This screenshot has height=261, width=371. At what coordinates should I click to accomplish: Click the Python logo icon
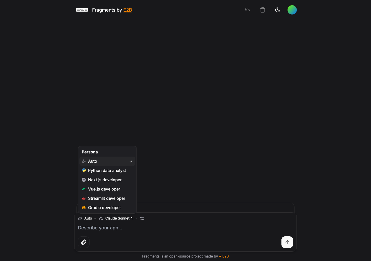coord(84,171)
